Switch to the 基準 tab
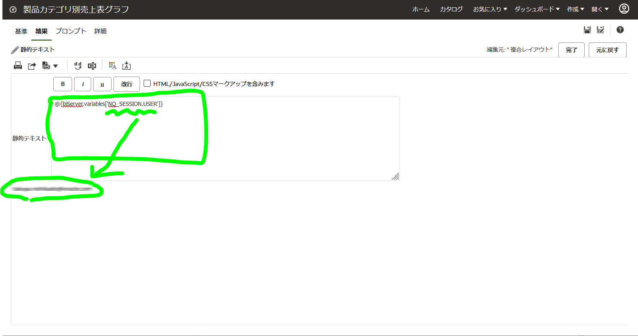 point(21,31)
